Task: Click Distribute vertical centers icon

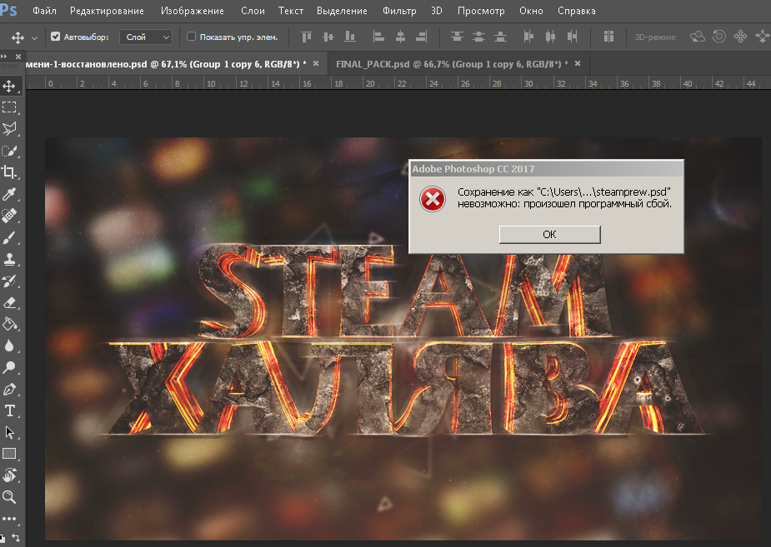Action: click(478, 37)
